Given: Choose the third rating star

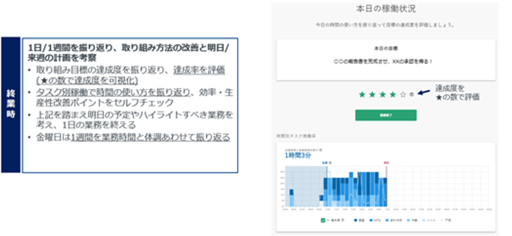Looking at the screenshot, I should click(382, 95).
